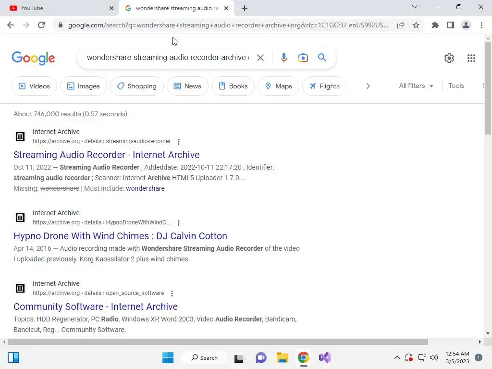Reload the current page

click(x=41, y=25)
